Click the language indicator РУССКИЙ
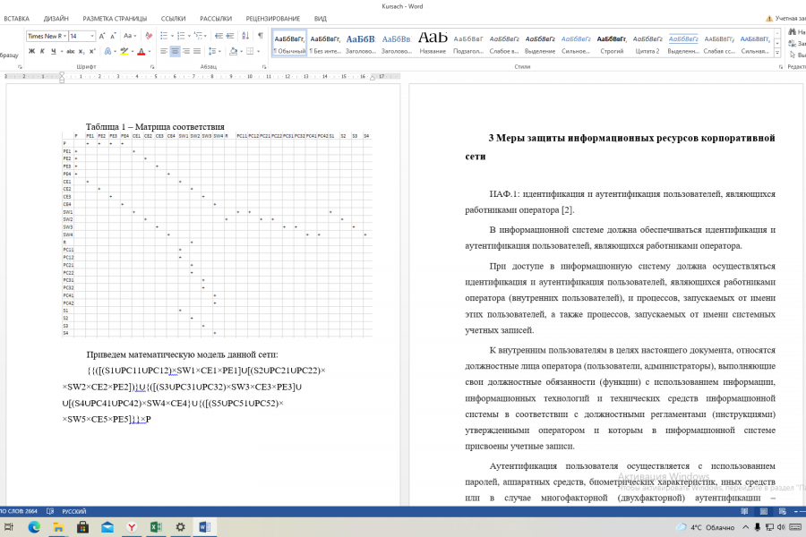This screenshot has width=806, height=537. coord(74,511)
